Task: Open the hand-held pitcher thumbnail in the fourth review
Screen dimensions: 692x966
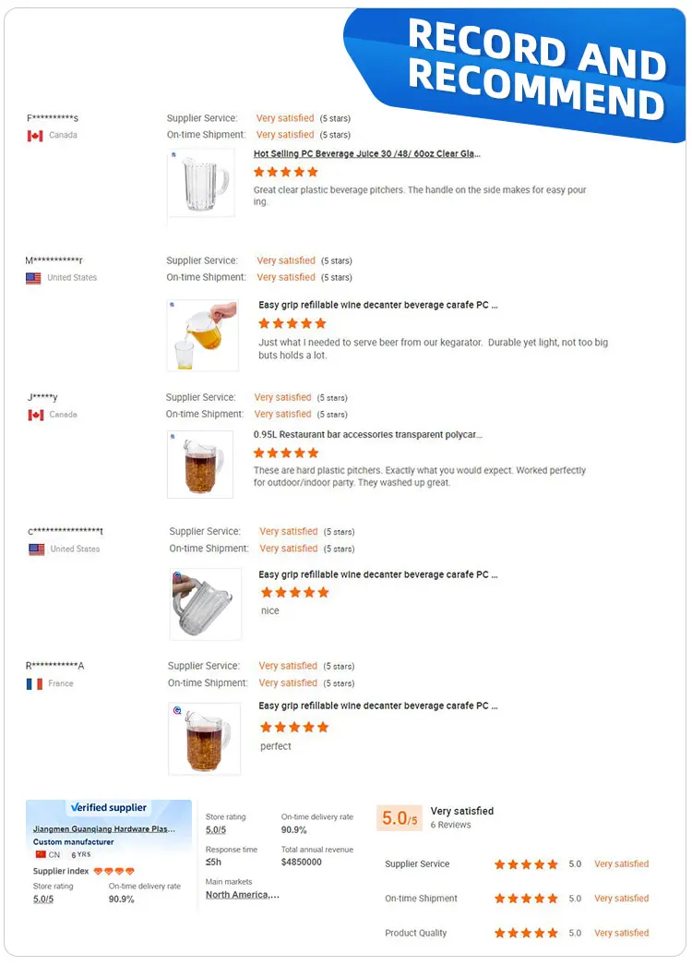Action: (205, 604)
